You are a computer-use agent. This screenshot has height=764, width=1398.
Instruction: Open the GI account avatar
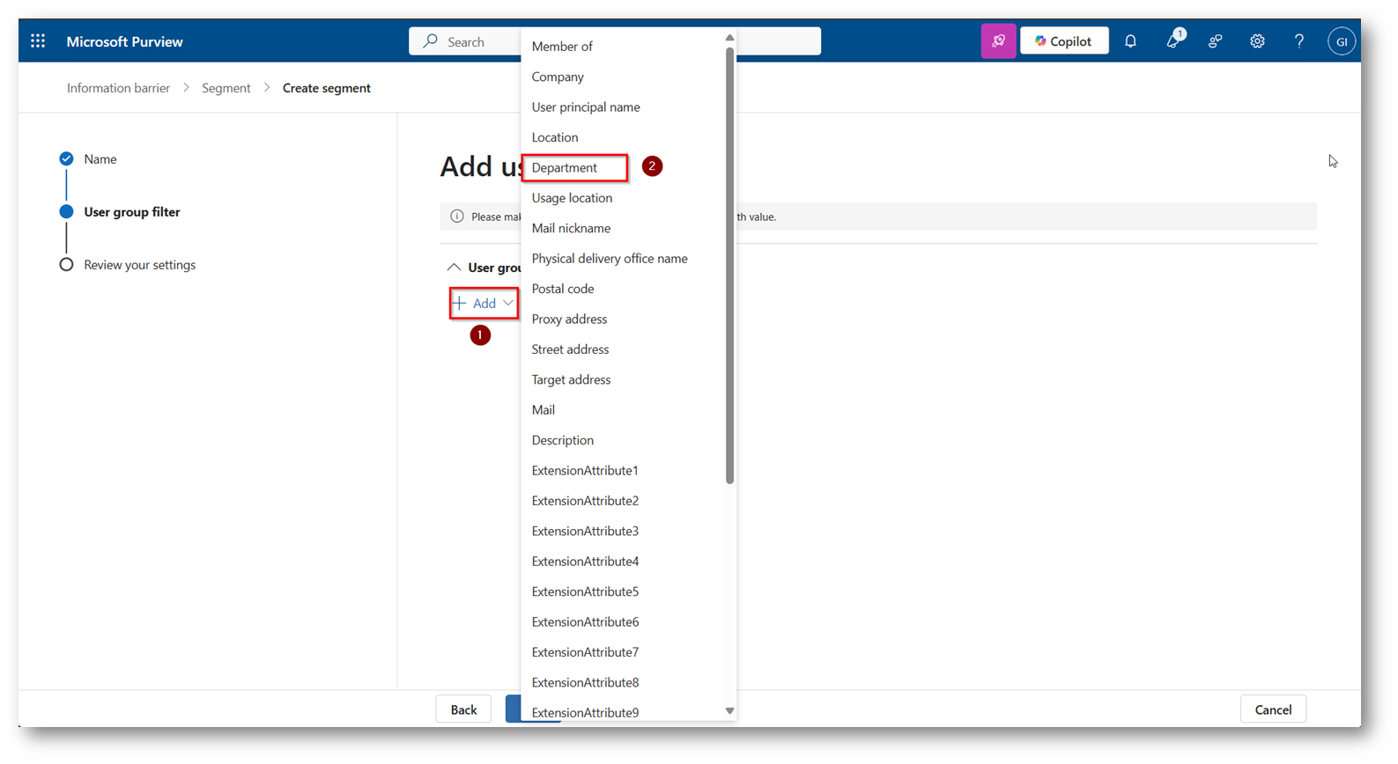click(1341, 41)
